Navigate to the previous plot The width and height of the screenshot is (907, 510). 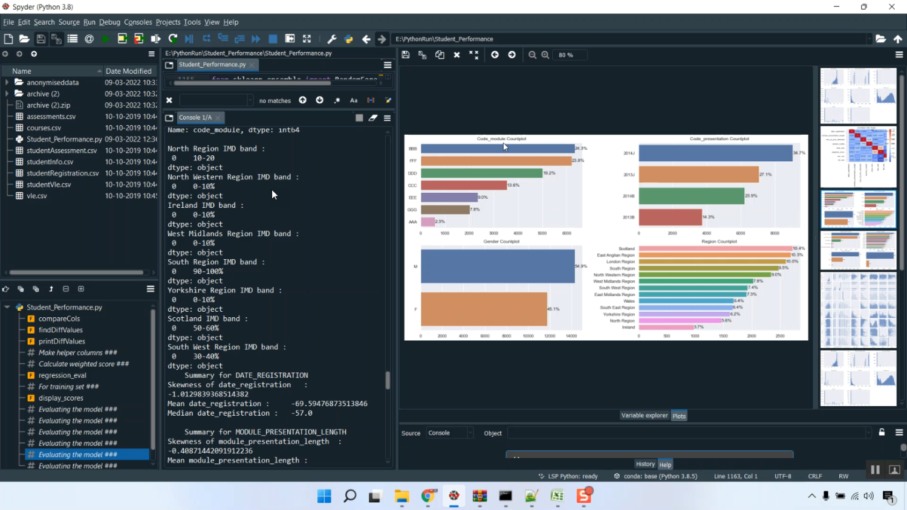coord(495,54)
